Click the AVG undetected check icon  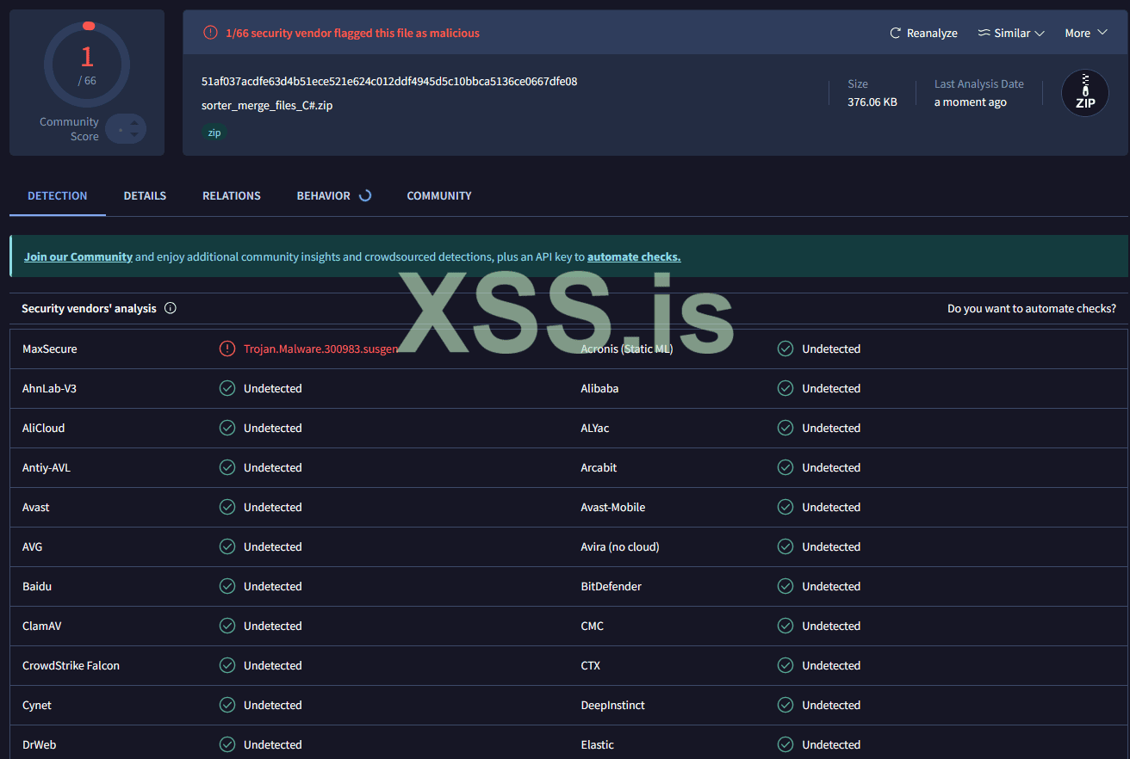[227, 546]
